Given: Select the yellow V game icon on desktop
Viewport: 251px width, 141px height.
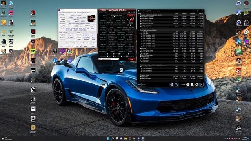Looking at the screenshot, I should [4, 22].
